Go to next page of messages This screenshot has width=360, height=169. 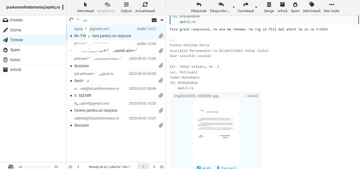154,167
